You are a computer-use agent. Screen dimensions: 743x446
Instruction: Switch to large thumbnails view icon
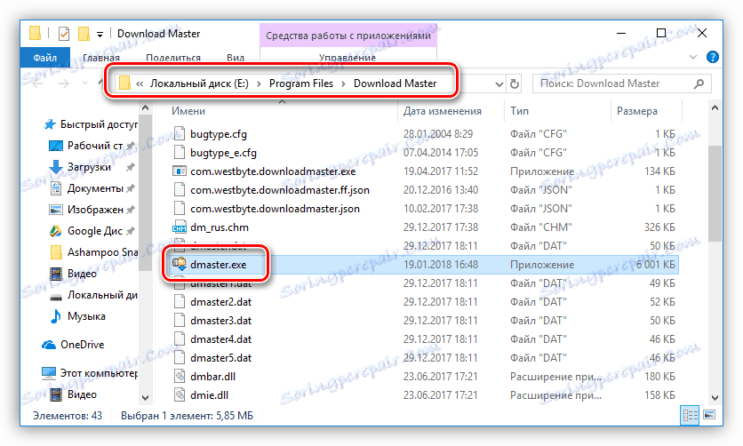pyautogui.click(x=709, y=415)
